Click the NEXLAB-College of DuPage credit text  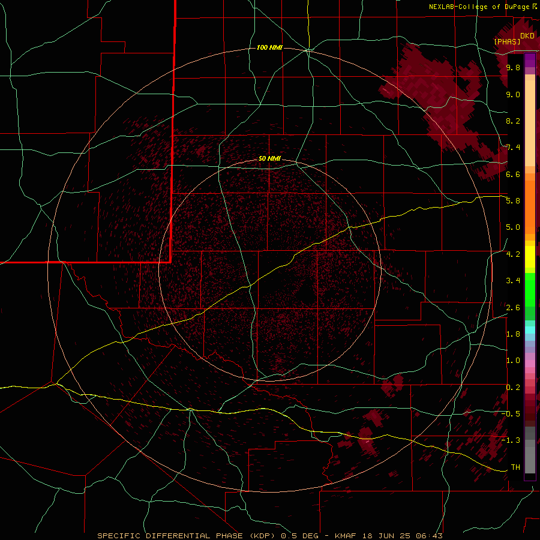tap(483, 7)
